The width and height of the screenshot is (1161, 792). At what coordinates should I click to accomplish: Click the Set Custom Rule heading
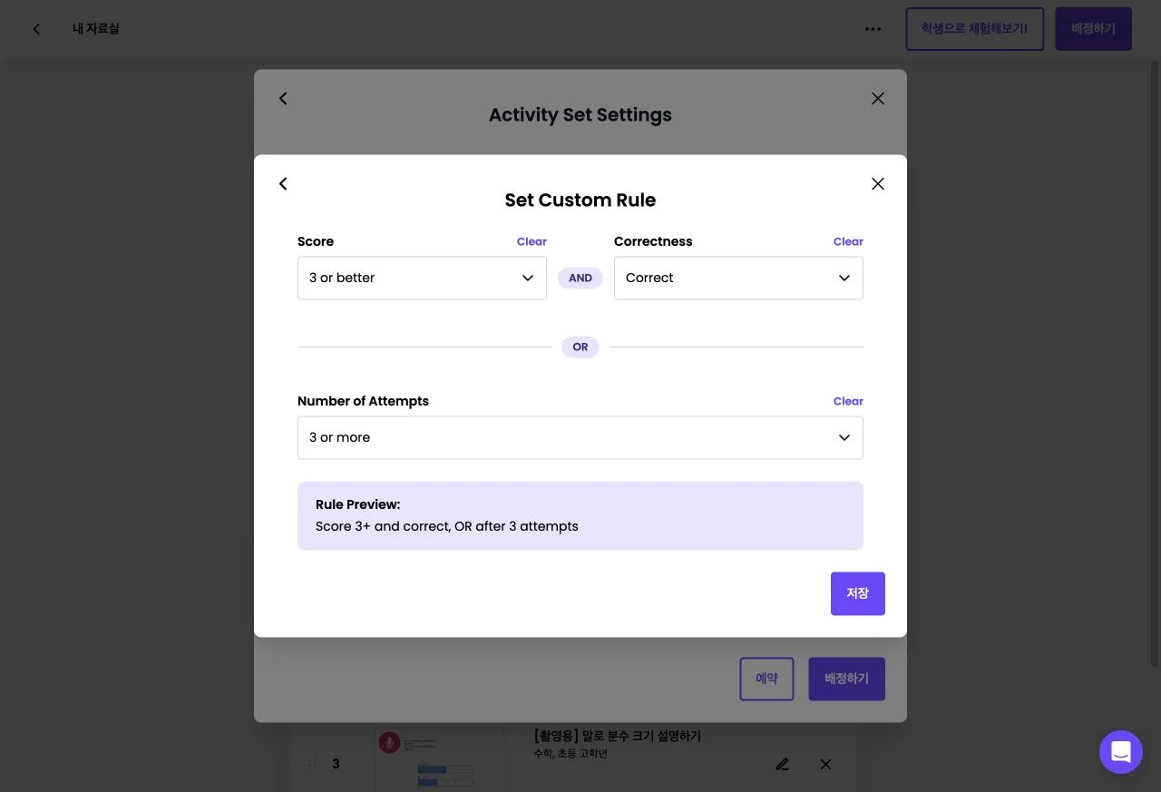[580, 200]
